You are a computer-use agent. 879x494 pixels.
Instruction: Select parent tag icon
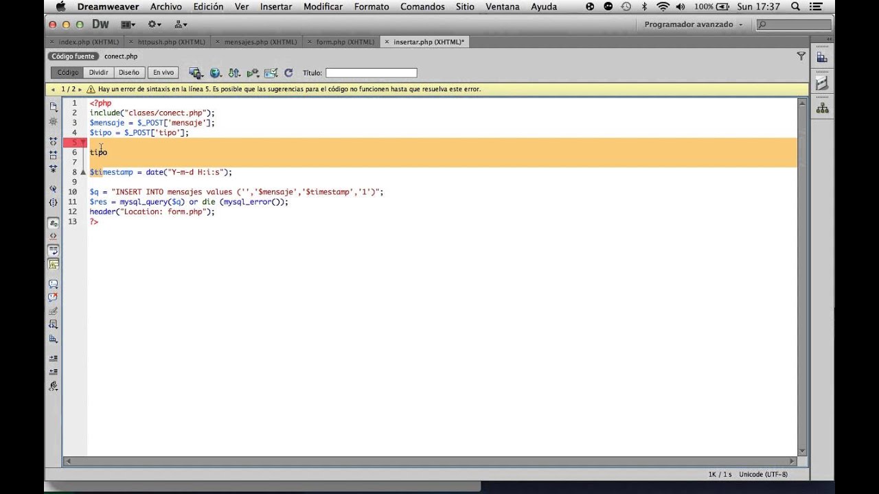(x=53, y=189)
